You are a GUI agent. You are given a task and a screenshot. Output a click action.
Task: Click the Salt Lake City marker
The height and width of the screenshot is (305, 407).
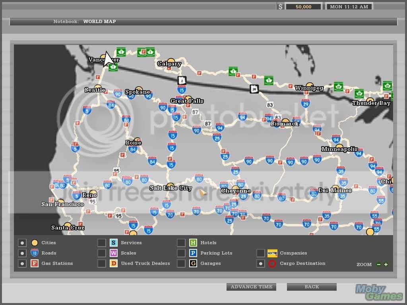tap(170, 186)
